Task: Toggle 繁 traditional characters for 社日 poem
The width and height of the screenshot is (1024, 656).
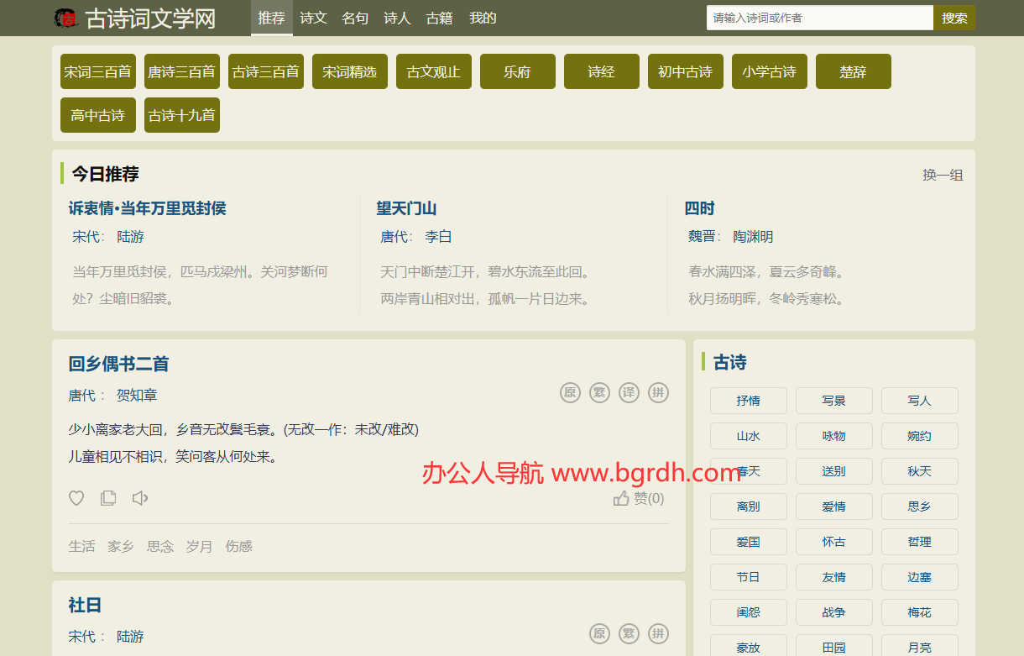Action: click(x=629, y=634)
